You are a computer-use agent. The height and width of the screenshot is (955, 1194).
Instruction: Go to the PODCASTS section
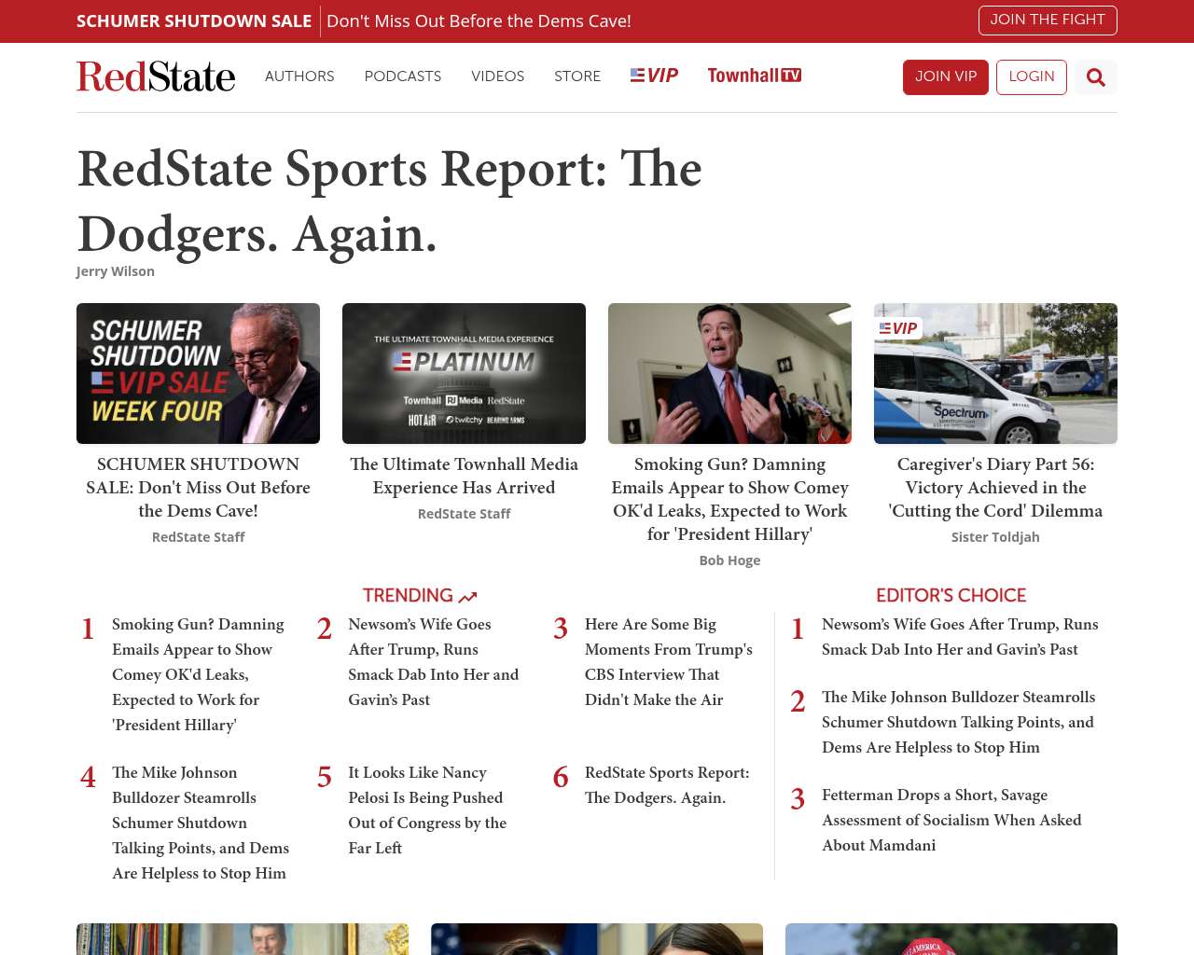tap(402, 76)
